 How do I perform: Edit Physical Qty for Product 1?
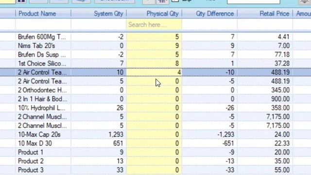154,152
